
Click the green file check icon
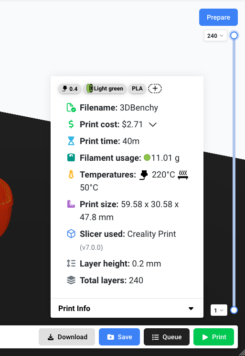coord(71,108)
